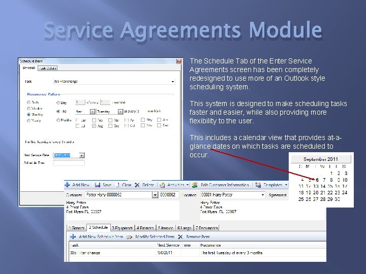This screenshot has height=274, width=366.
Task: Check the Jun month checkbox
Action: 159,120
